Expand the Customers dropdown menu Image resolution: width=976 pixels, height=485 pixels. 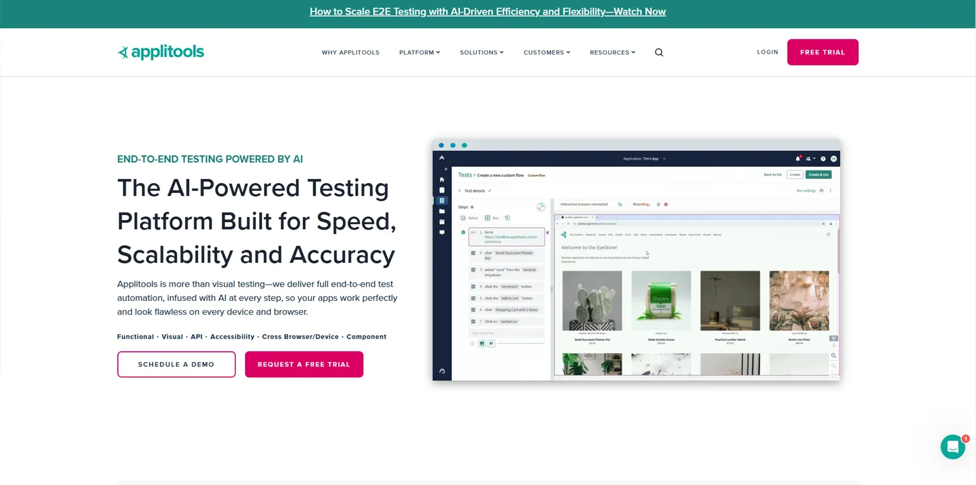click(x=546, y=52)
